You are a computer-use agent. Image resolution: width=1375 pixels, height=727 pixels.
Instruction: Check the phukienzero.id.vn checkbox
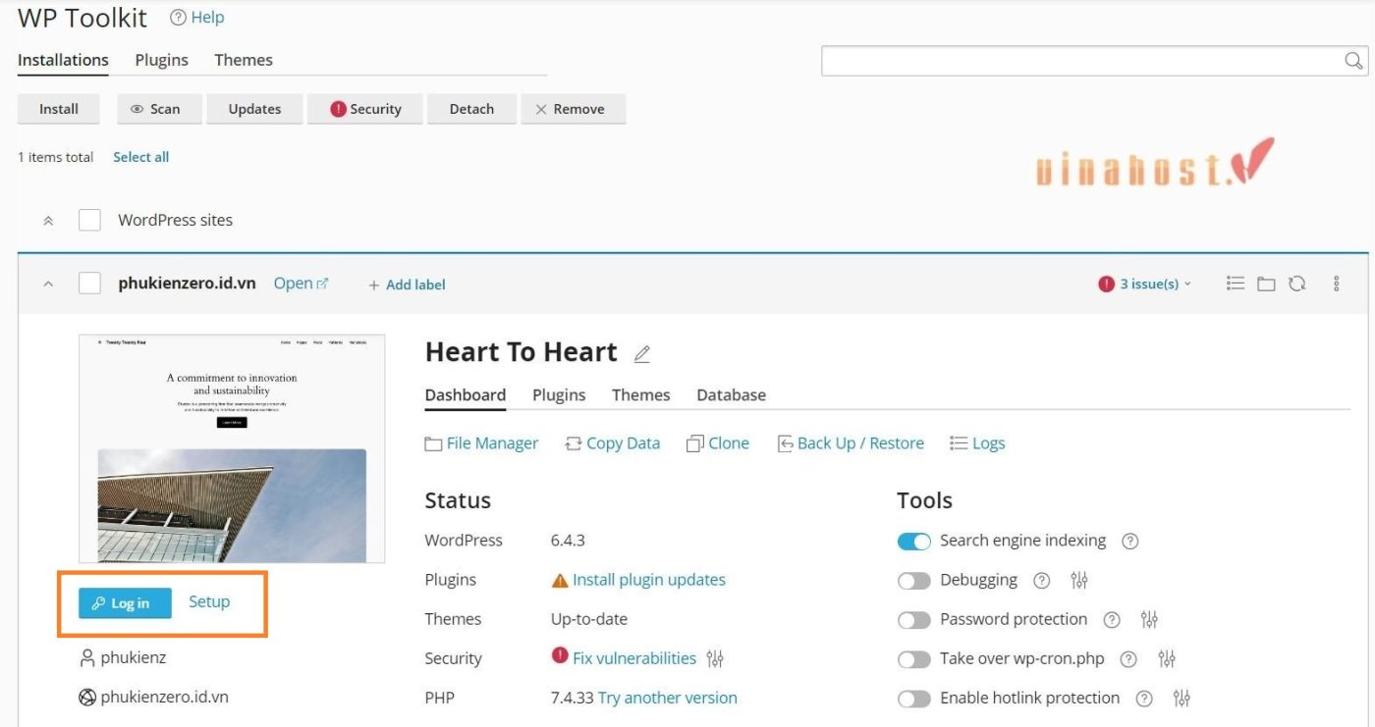[x=89, y=283]
